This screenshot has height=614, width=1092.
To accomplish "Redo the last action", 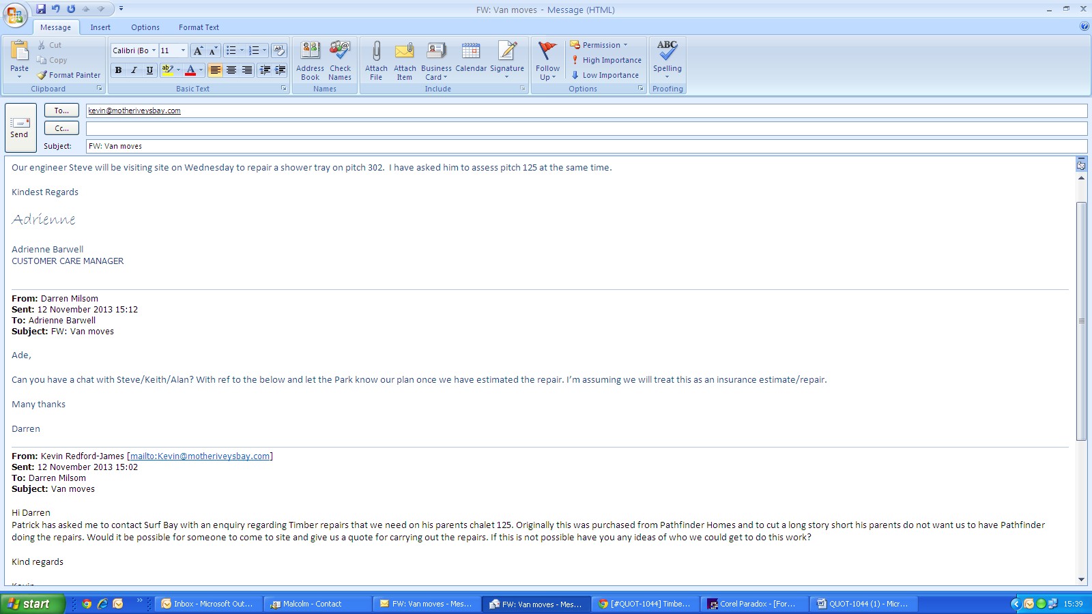I will [71, 9].
